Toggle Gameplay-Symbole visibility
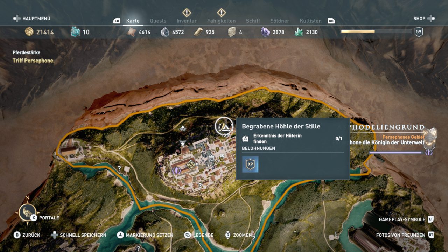448x252 pixels. point(406,220)
